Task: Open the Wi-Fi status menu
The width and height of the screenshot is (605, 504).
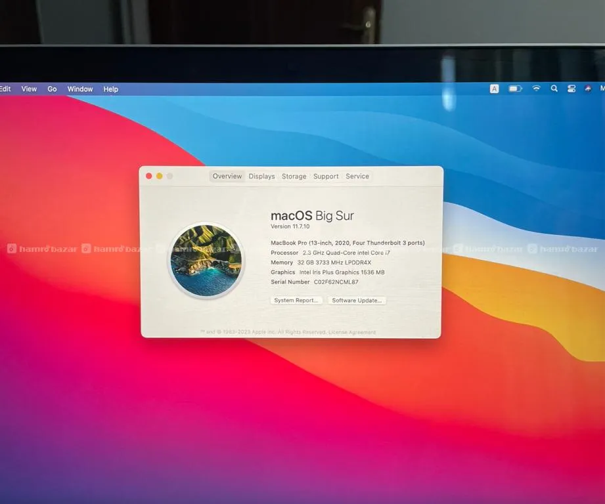Action: click(536, 89)
